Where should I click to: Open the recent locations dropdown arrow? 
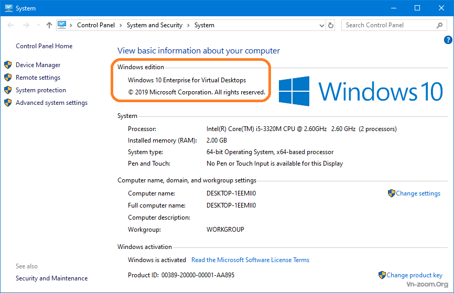(x=38, y=25)
